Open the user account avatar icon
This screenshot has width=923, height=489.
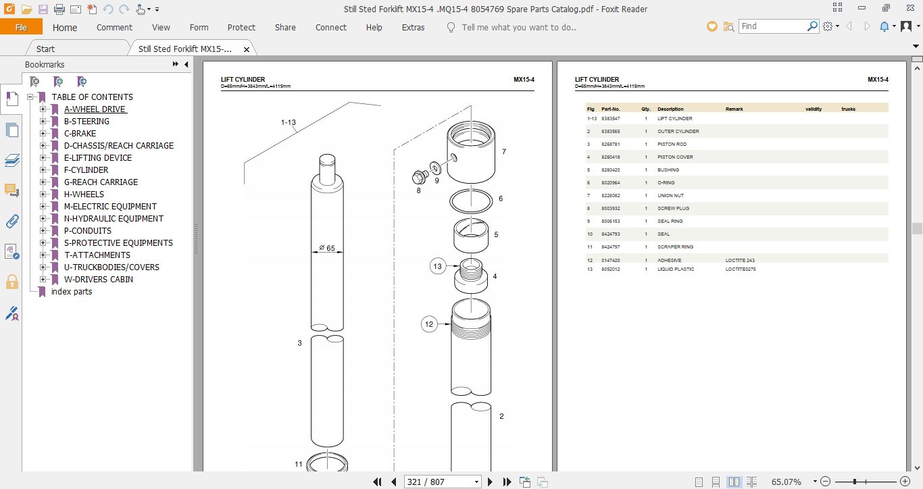point(905,26)
